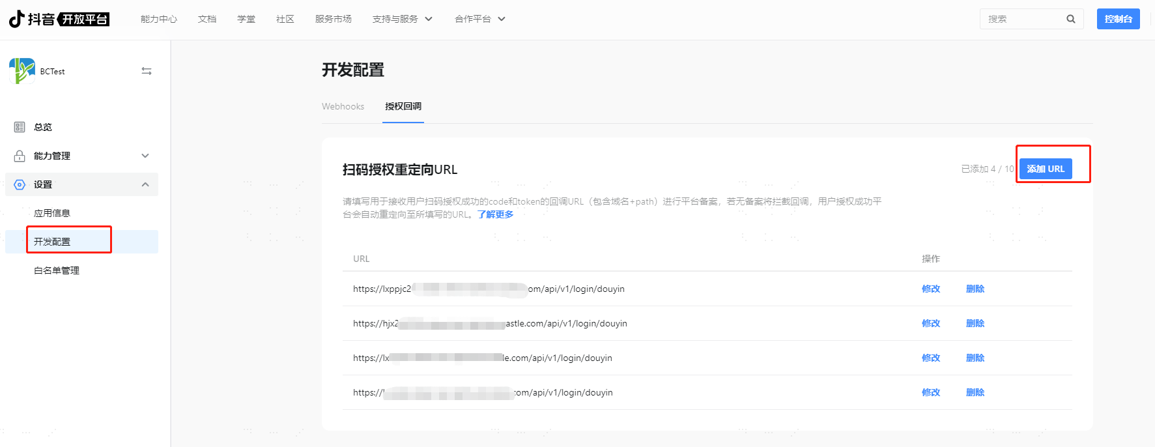The width and height of the screenshot is (1155, 447).
Task: Switch to the Webhooks tab
Action: point(343,106)
